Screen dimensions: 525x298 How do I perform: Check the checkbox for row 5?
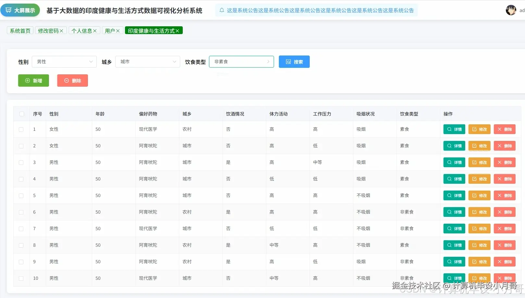(21, 196)
